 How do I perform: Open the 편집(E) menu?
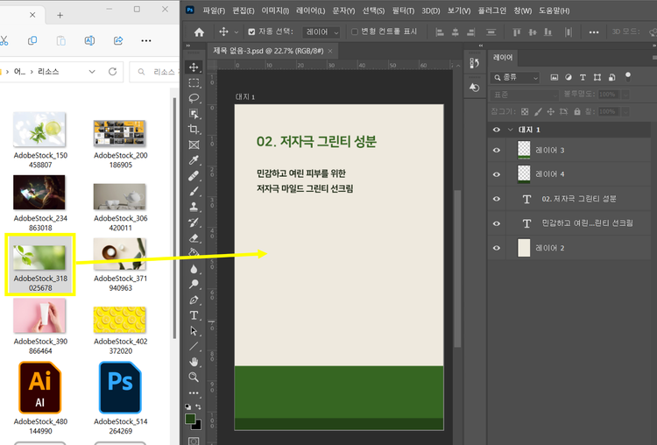click(x=243, y=11)
